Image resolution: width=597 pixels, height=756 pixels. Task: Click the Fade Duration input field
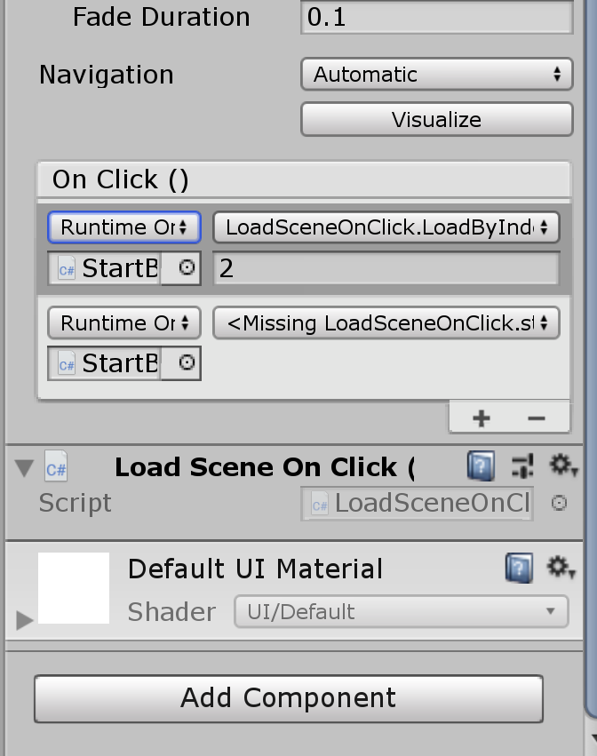[436, 17]
